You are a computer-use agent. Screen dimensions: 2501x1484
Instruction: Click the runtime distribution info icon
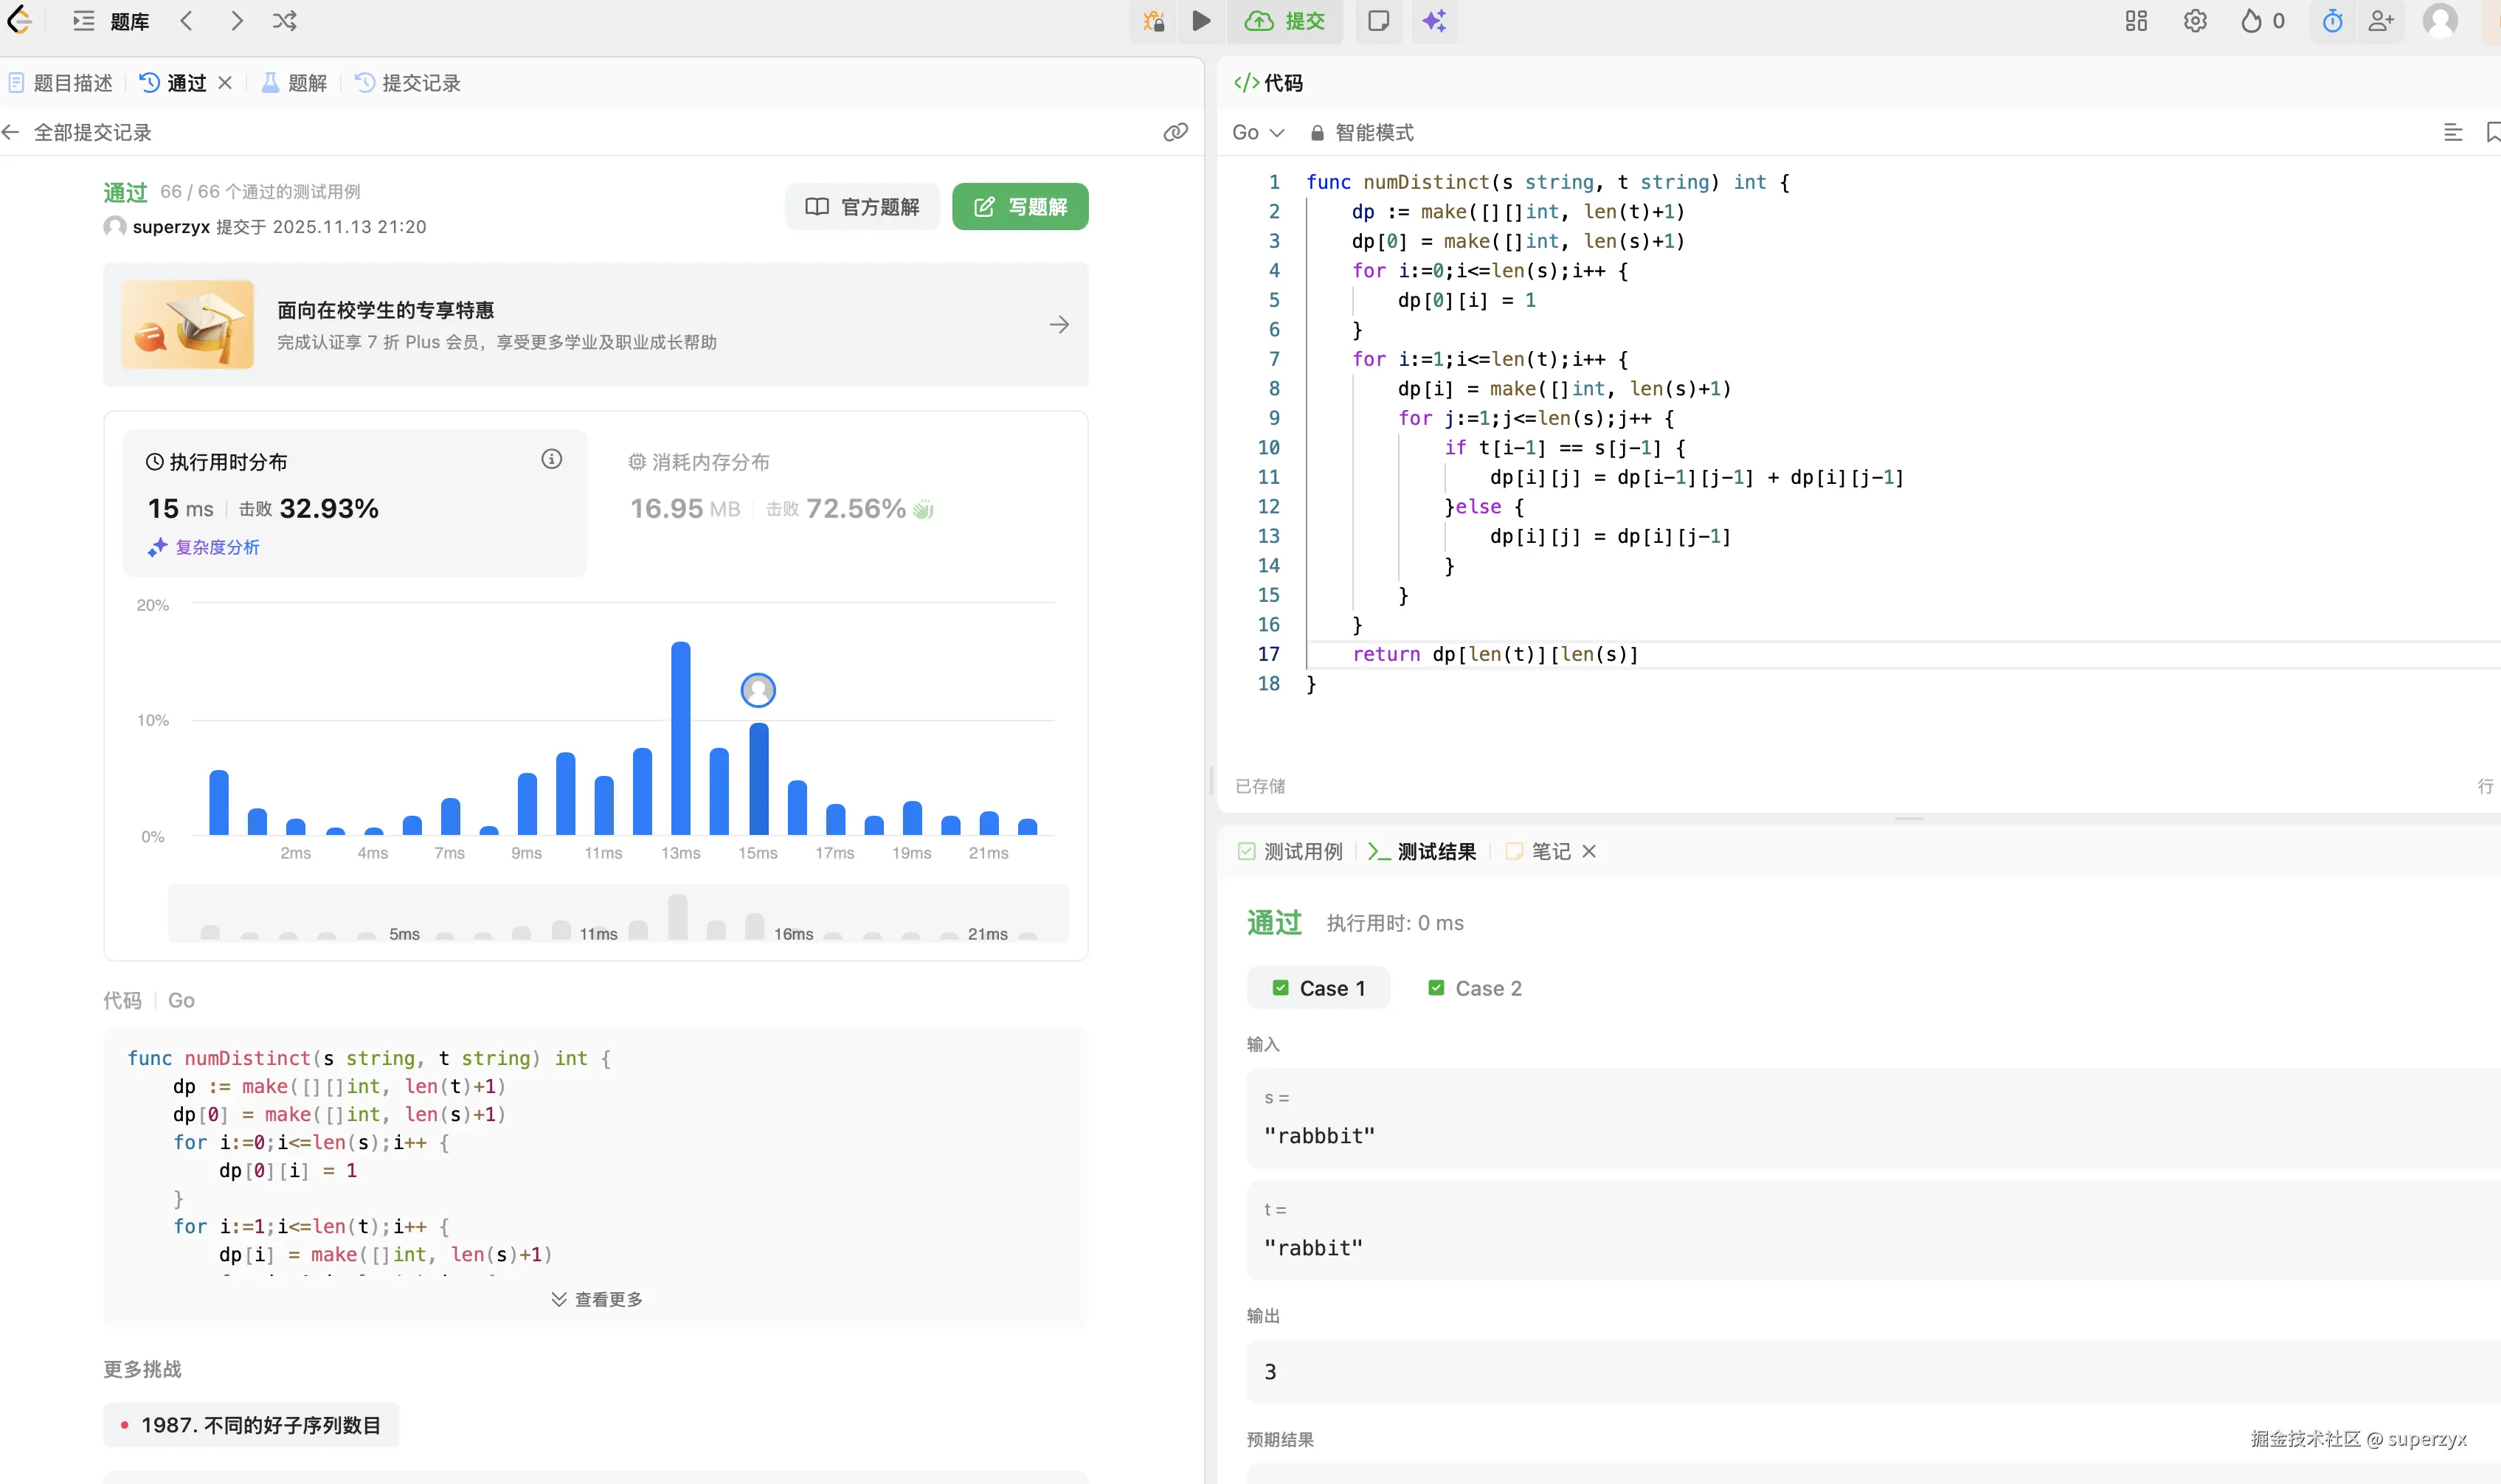click(x=551, y=459)
